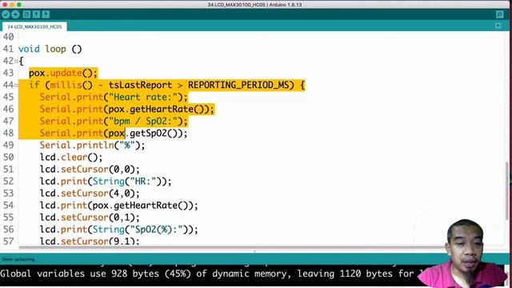Click 'tsLastReport' on line 44
The width and height of the screenshot is (512, 288).
pyautogui.click(x=141, y=85)
